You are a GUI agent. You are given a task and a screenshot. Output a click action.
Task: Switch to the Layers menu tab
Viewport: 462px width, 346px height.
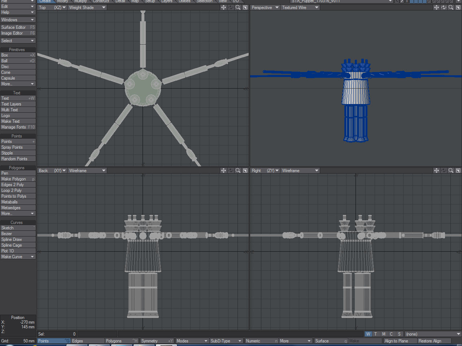point(167,1)
